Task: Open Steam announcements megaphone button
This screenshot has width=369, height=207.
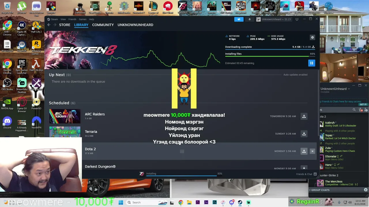Action: pyautogui.click(x=239, y=19)
